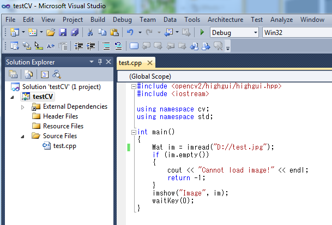
Task: Close the test.cpp tab
Action: [150, 63]
